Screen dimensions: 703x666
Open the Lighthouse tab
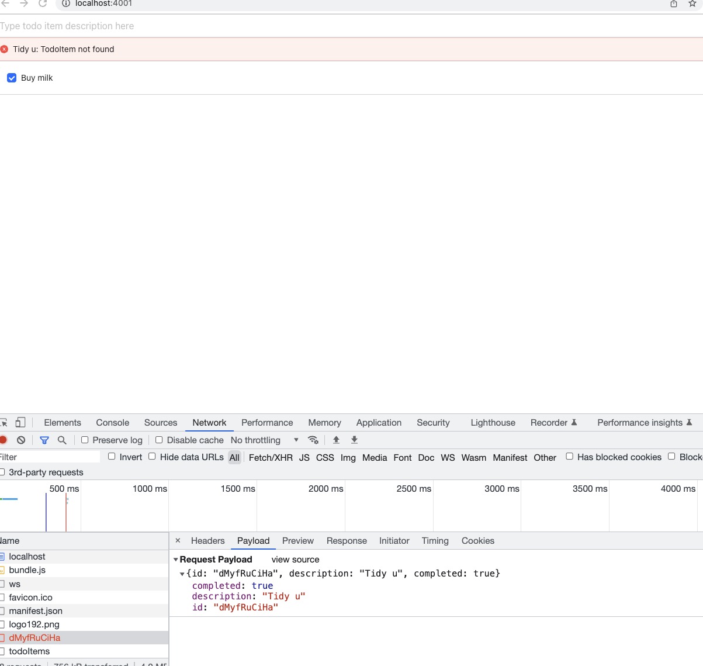coord(493,422)
